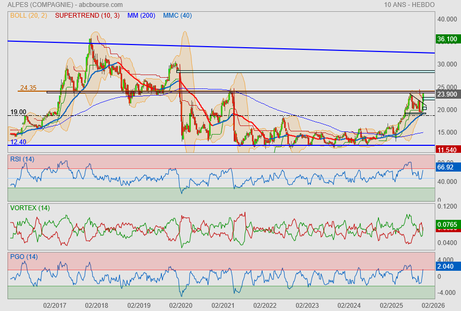Viewport: 461px width, 311px height.
Task: Click the blue 66.92 RSI value tag
Action: 446,167
